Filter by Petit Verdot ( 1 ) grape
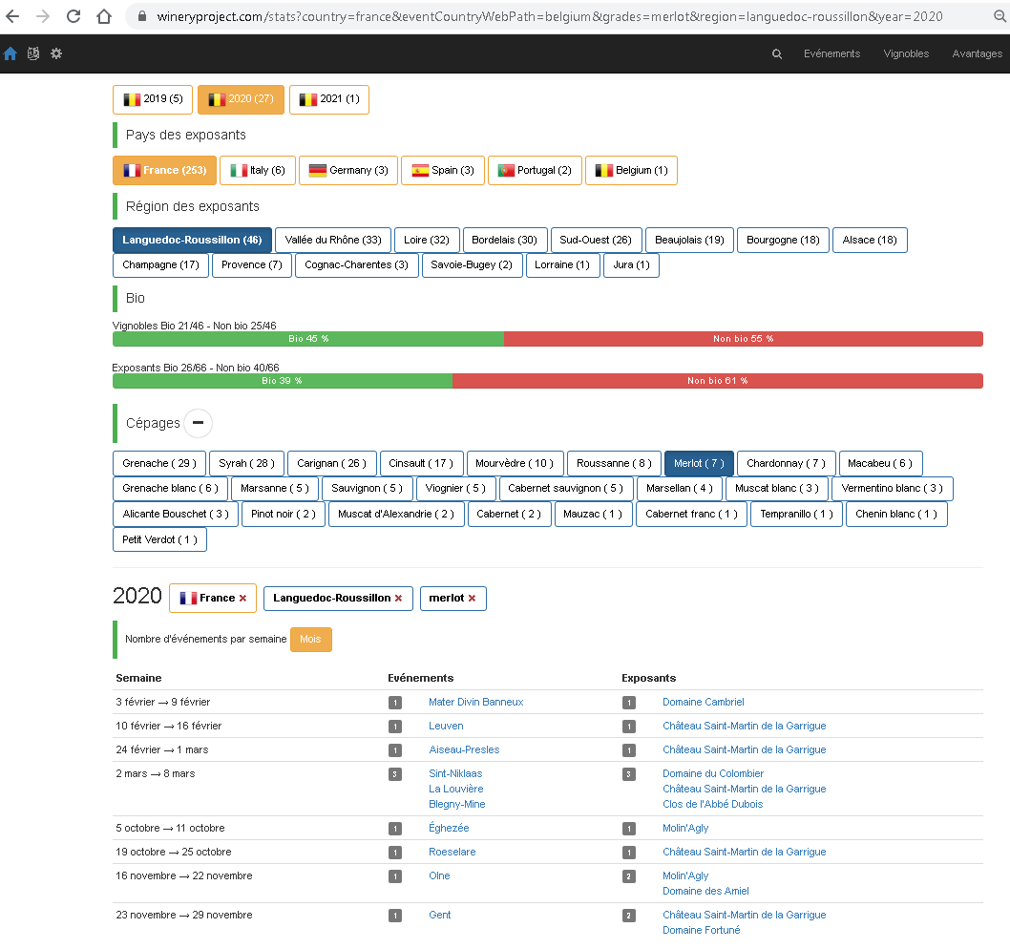The height and width of the screenshot is (949, 1010). point(159,539)
